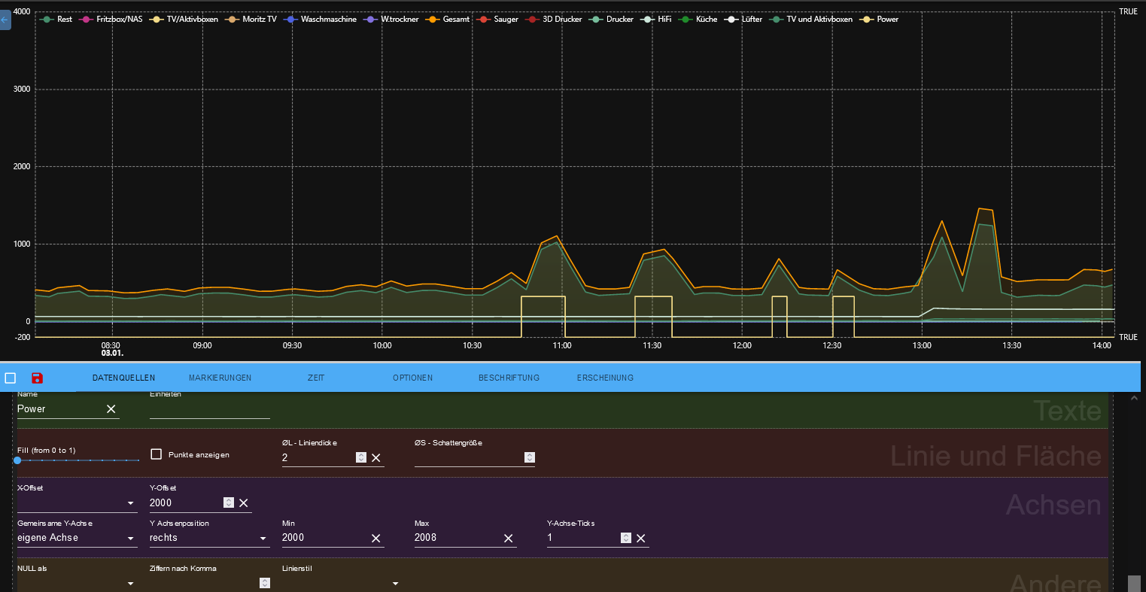1146x592 pixels.
Task: Open the Y Achsenposition dropdown
Action: [x=208, y=538]
